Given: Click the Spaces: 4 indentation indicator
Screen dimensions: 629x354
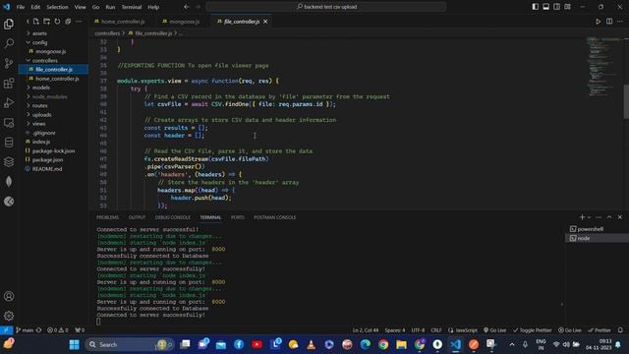Looking at the screenshot, I should tap(395, 330).
